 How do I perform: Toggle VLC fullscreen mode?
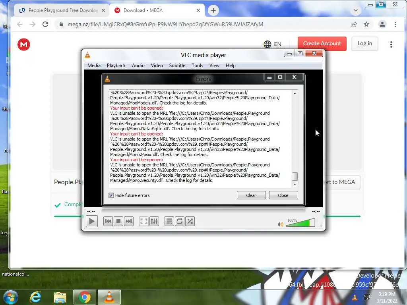[144, 221]
